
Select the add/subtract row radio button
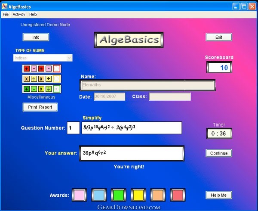[57, 68]
